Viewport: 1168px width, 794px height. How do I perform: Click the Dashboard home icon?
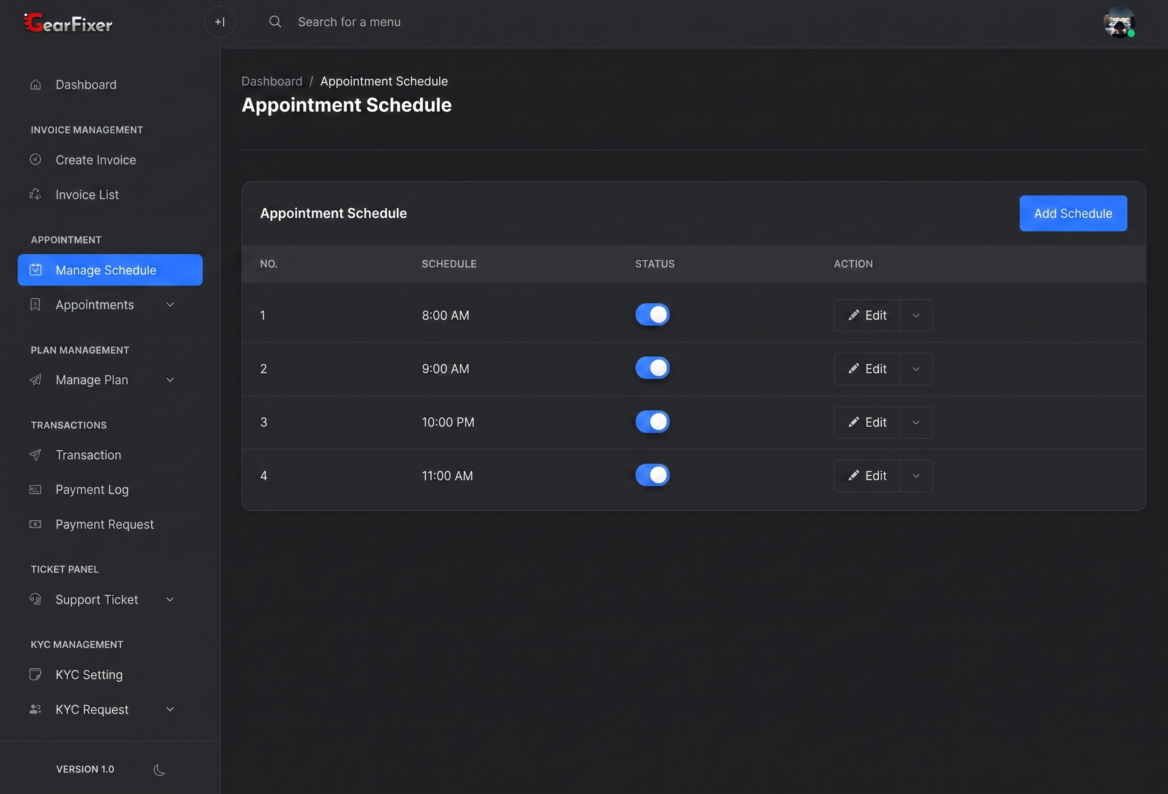click(x=35, y=84)
